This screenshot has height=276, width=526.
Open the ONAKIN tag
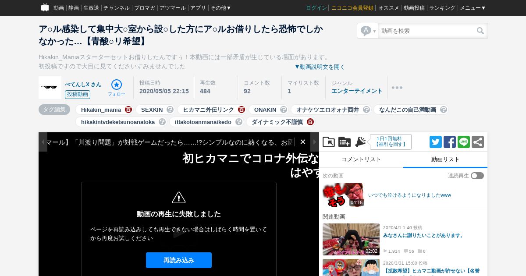pos(265,110)
